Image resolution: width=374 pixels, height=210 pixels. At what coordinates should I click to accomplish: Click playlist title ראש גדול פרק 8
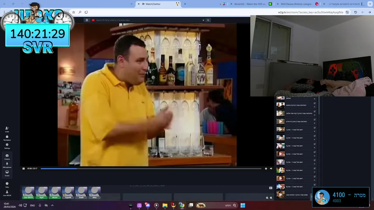coord(295,187)
